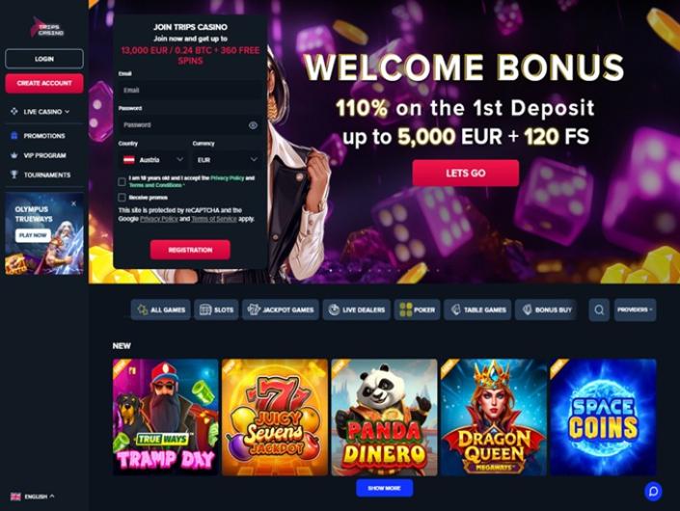Click the UK flag language icon
This screenshot has height=511, width=680.
[15, 497]
